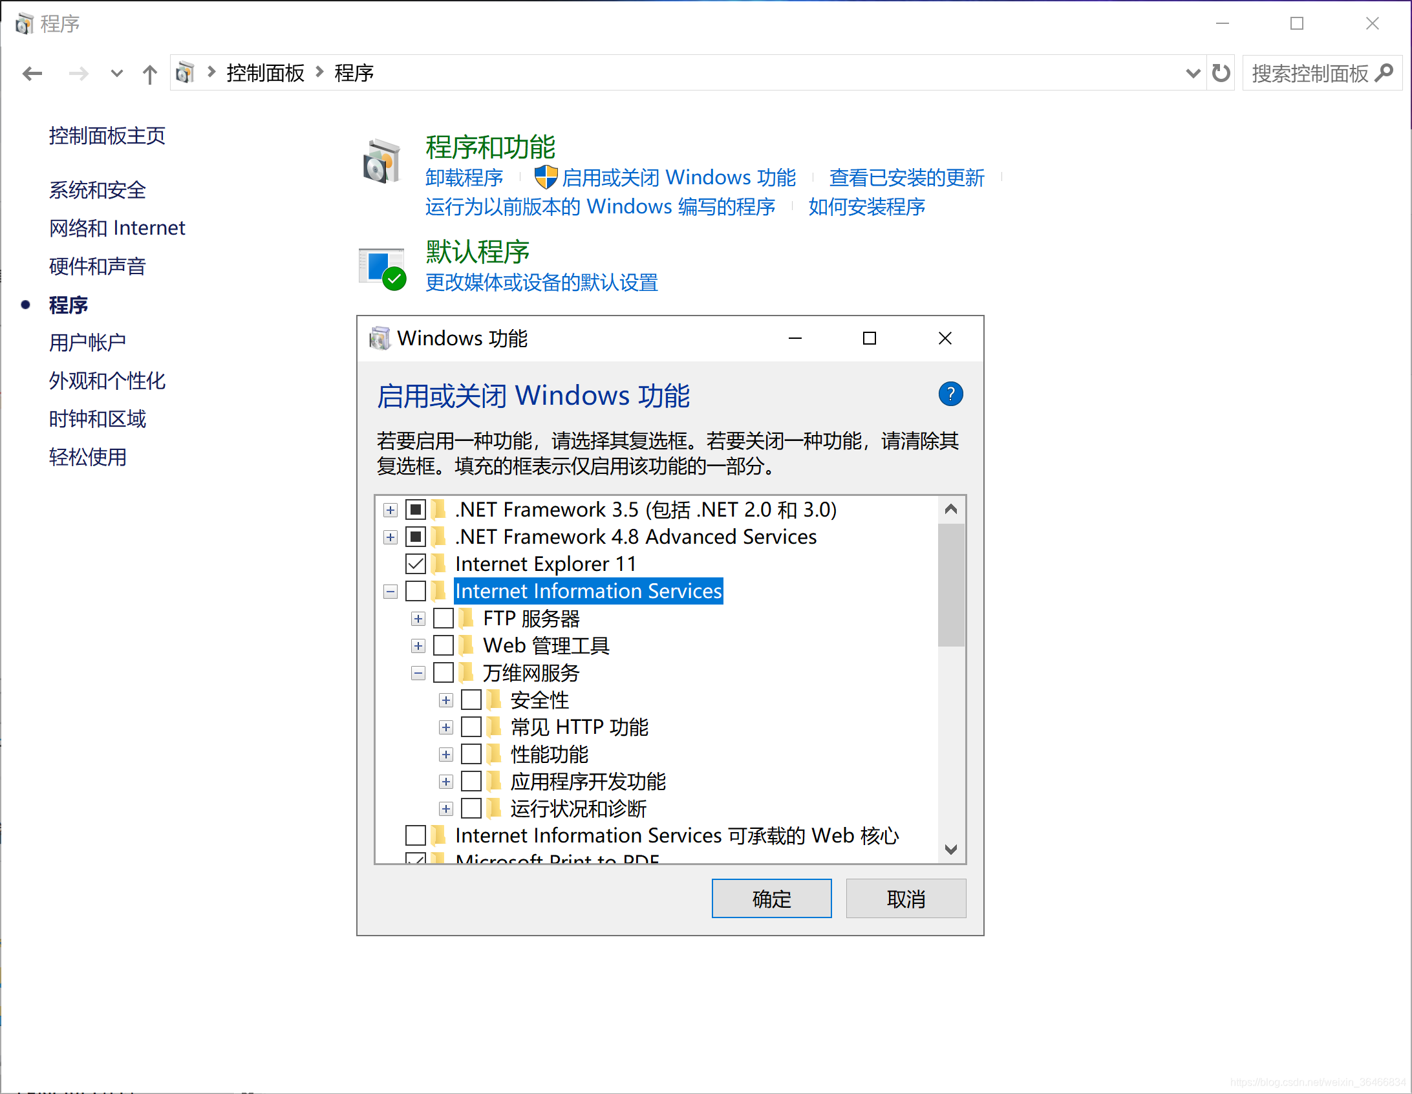
Task: Open 用户帐户 category
Action: 88,343
